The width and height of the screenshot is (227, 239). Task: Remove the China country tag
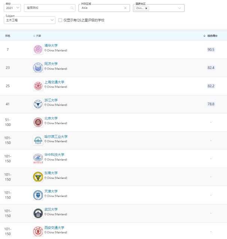pyautogui.click(x=146, y=8)
